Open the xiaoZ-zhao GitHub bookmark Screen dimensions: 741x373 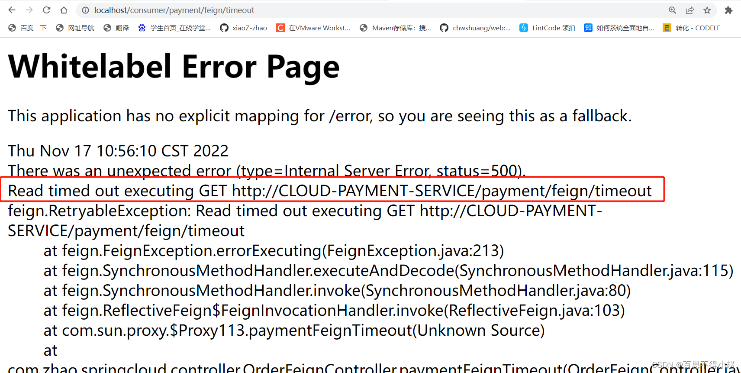(x=244, y=28)
